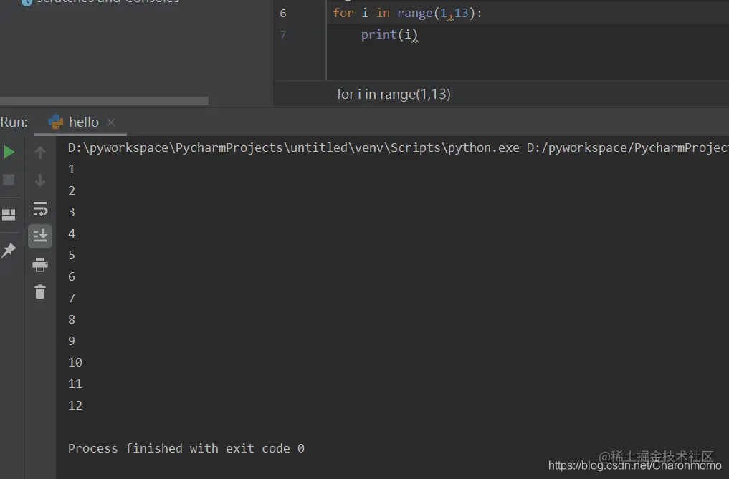Place the cursor on the print(i) code line
The width and height of the screenshot is (729, 479).
(389, 35)
